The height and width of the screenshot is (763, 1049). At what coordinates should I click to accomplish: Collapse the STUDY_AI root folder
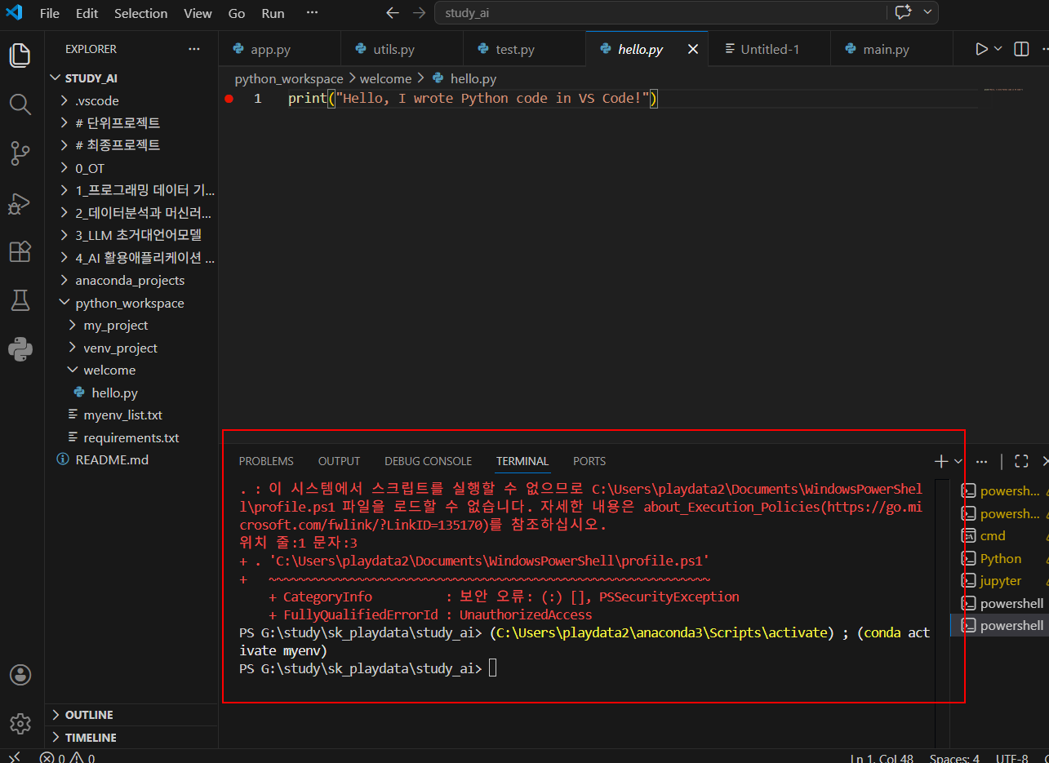coord(131,78)
